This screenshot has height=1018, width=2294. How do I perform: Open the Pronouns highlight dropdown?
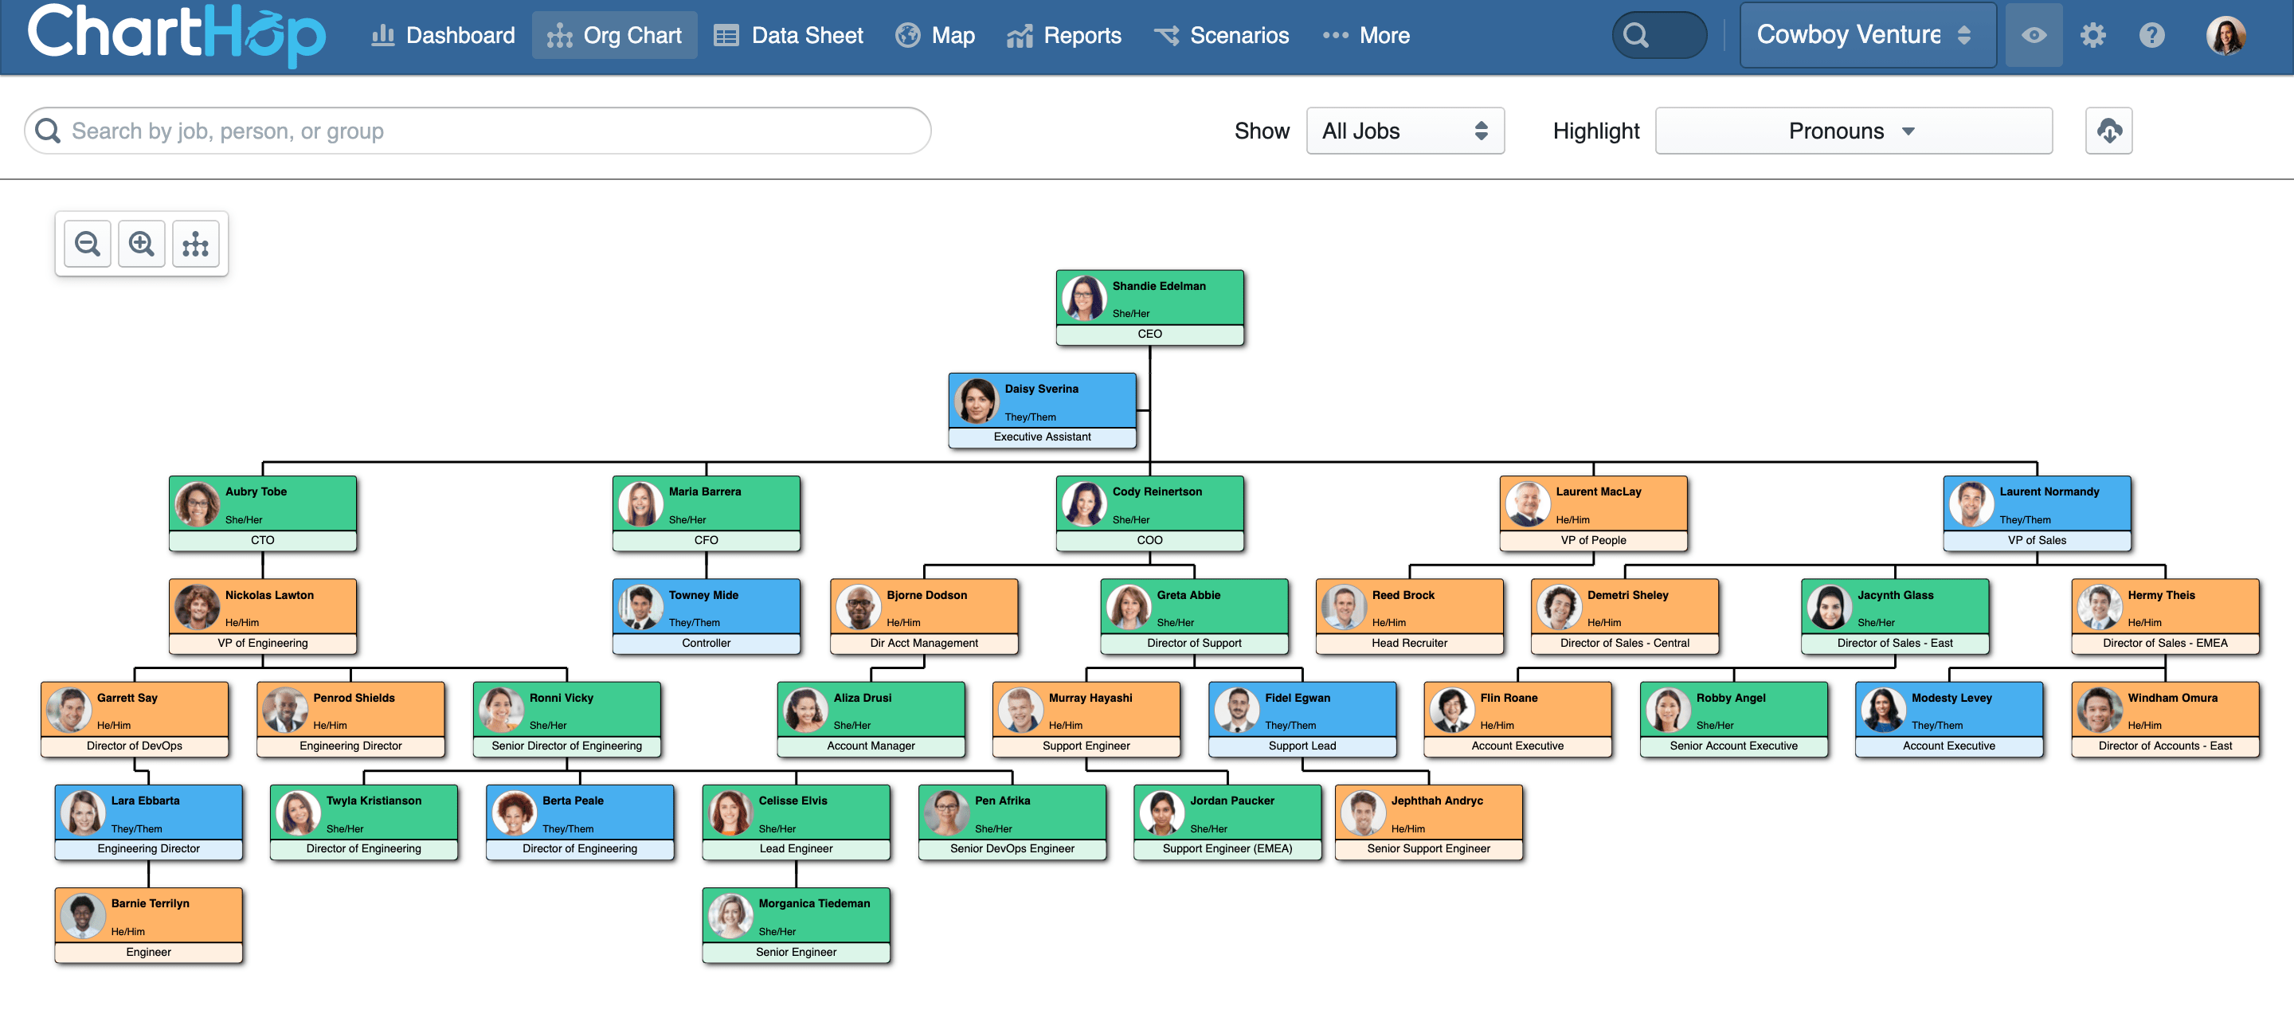point(1852,130)
